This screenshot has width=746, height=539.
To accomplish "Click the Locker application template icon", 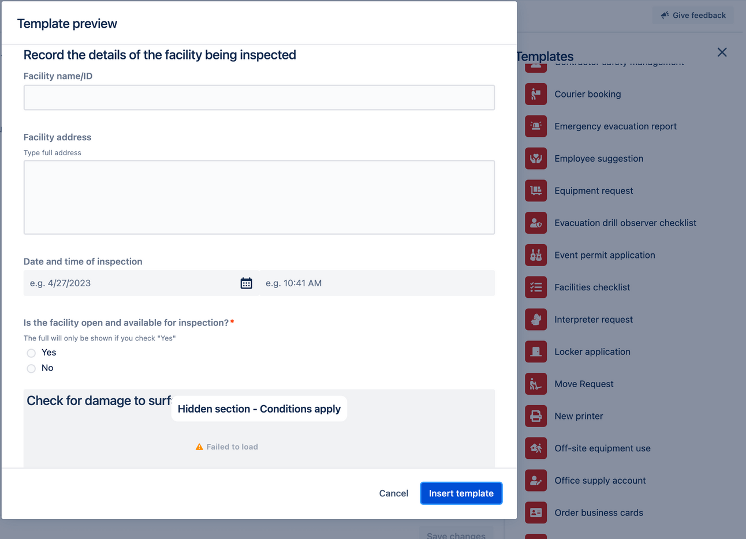I will [x=536, y=351].
